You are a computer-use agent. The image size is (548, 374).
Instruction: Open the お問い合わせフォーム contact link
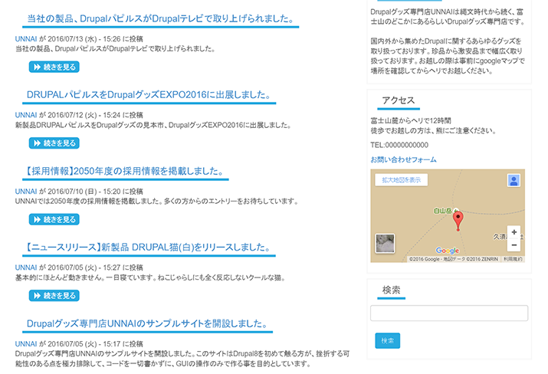(x=403, y=159)
